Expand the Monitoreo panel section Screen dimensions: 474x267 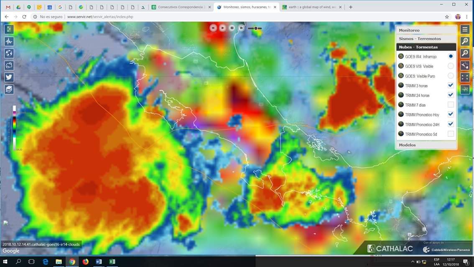pyautogui.click(x=426, y=30)
